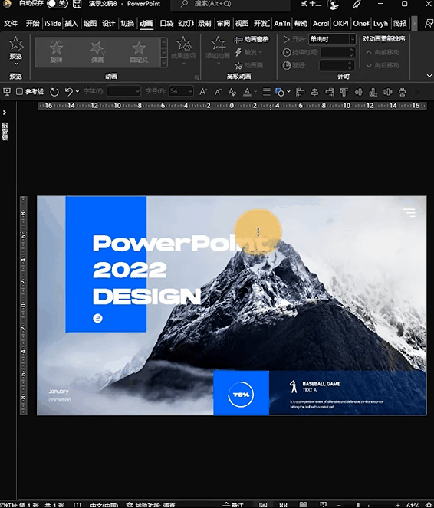Click the redo/repeat circular arrow icon
This screenshot has width=434, height=508.
pyautogui.click(x=54, y=92)
